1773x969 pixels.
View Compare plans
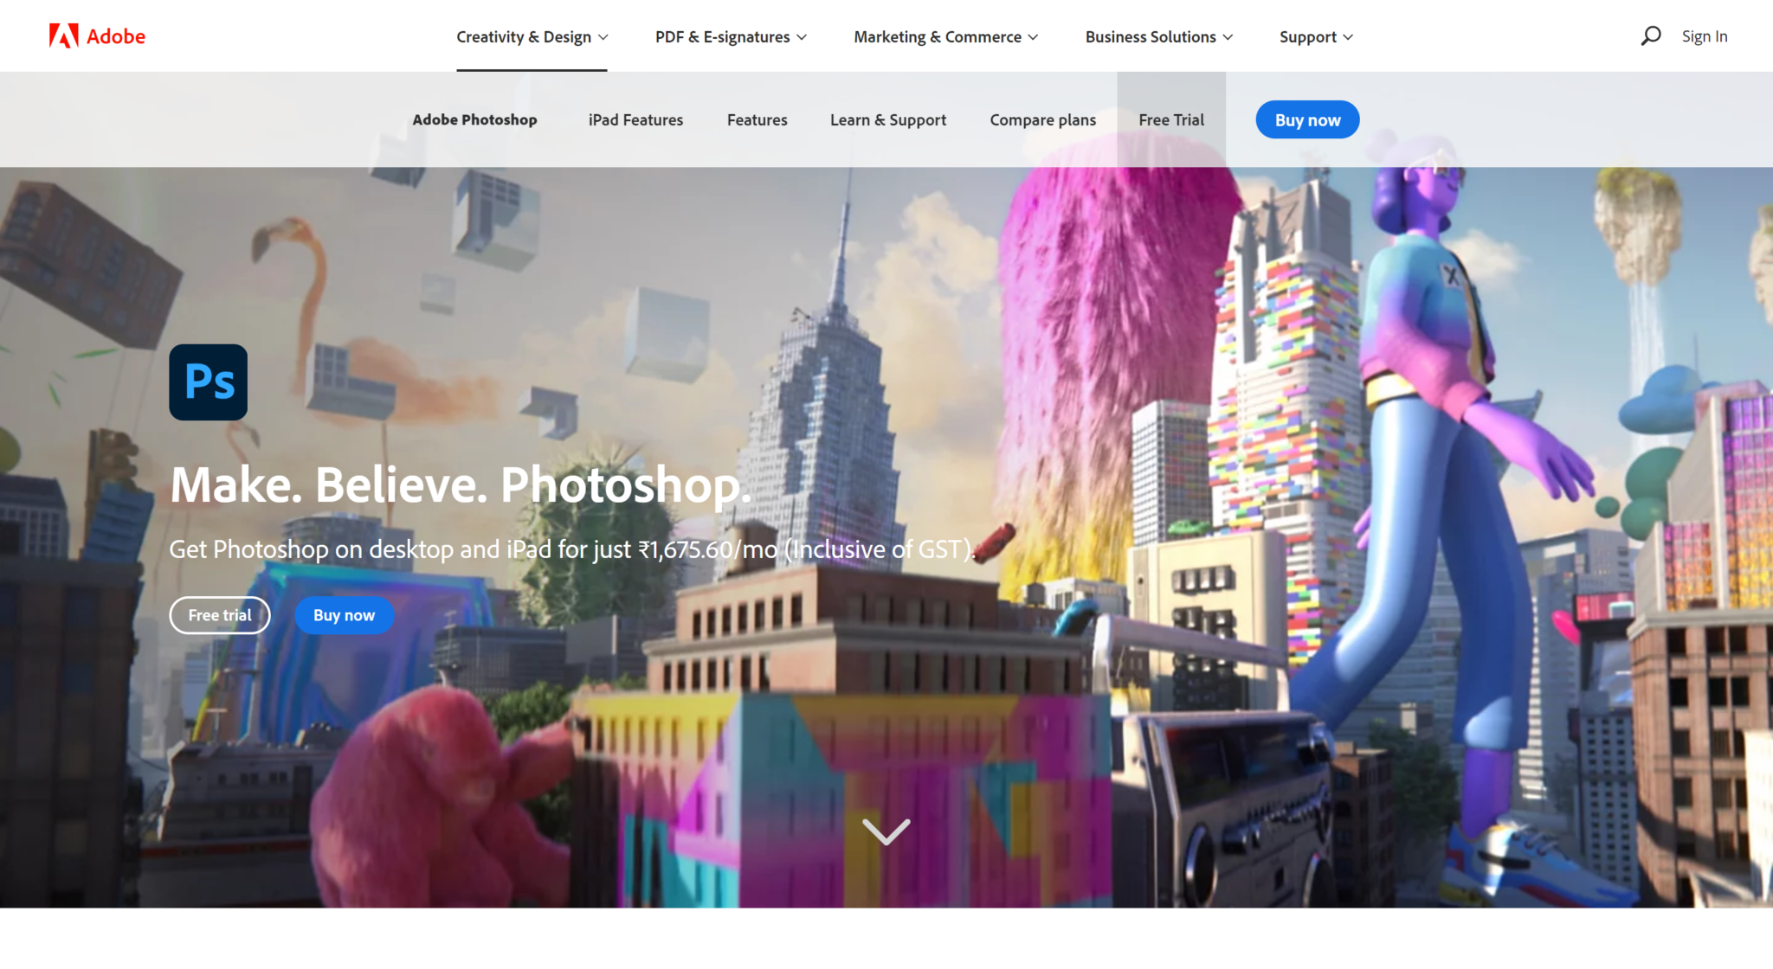(x=1042, y=119)
